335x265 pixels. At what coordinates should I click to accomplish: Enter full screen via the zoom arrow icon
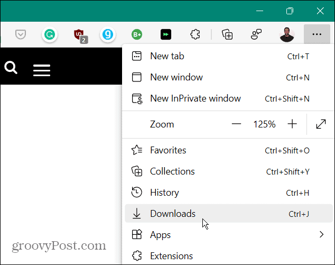(x=321, y=124)
